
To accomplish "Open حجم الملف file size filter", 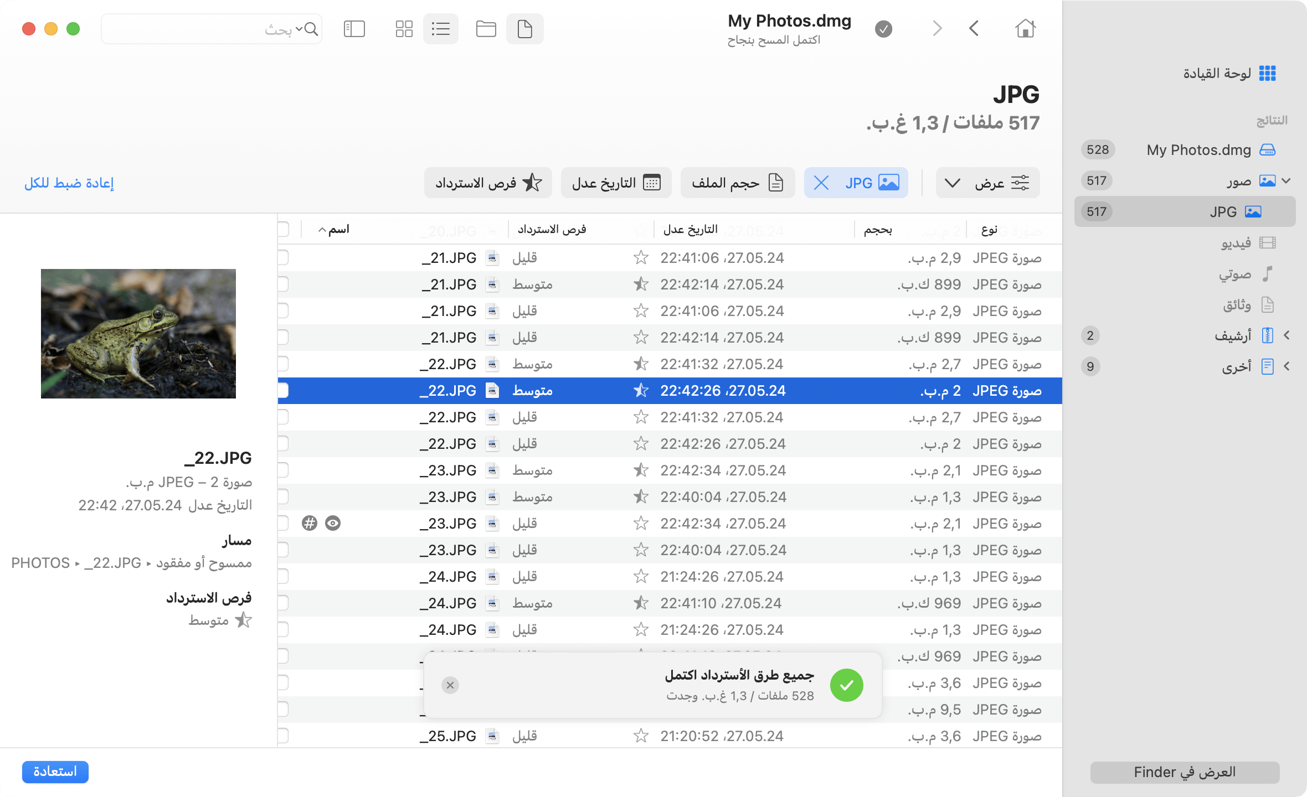I will [738, 183].
